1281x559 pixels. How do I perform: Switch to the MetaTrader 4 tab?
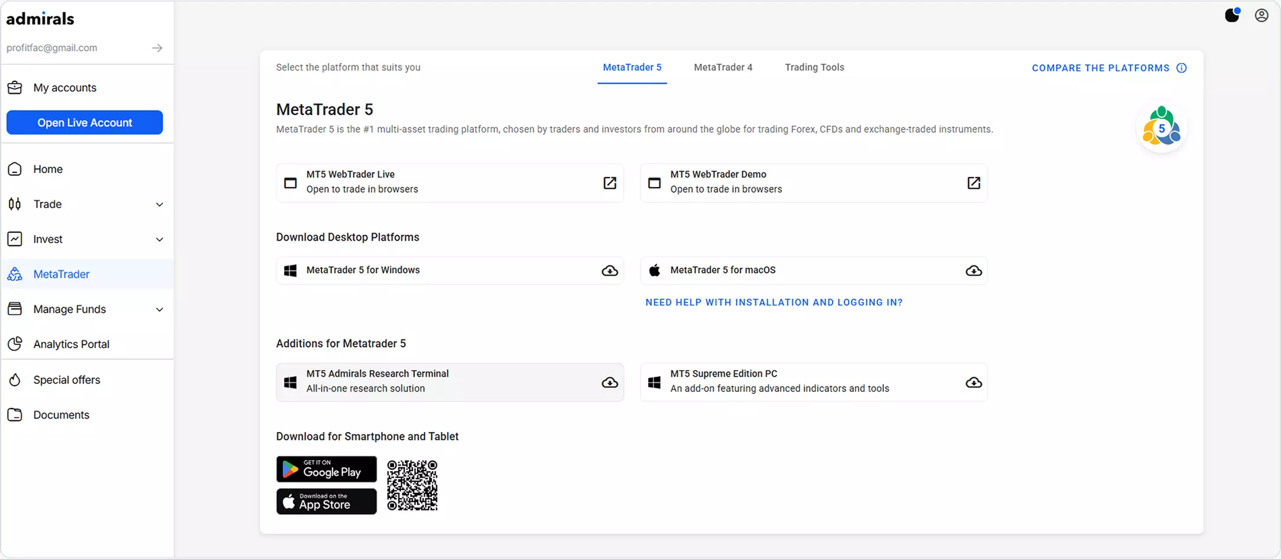(x=723, y=67)
